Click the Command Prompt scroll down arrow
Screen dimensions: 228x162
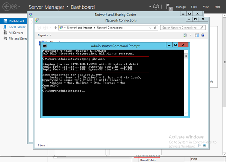click(186, 114)
